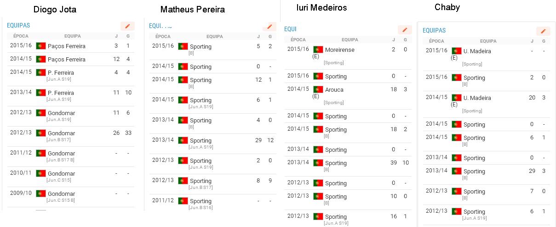Click edit pencil in Matheus Pereira panel

pyautogui.click(x=269, y=27)
